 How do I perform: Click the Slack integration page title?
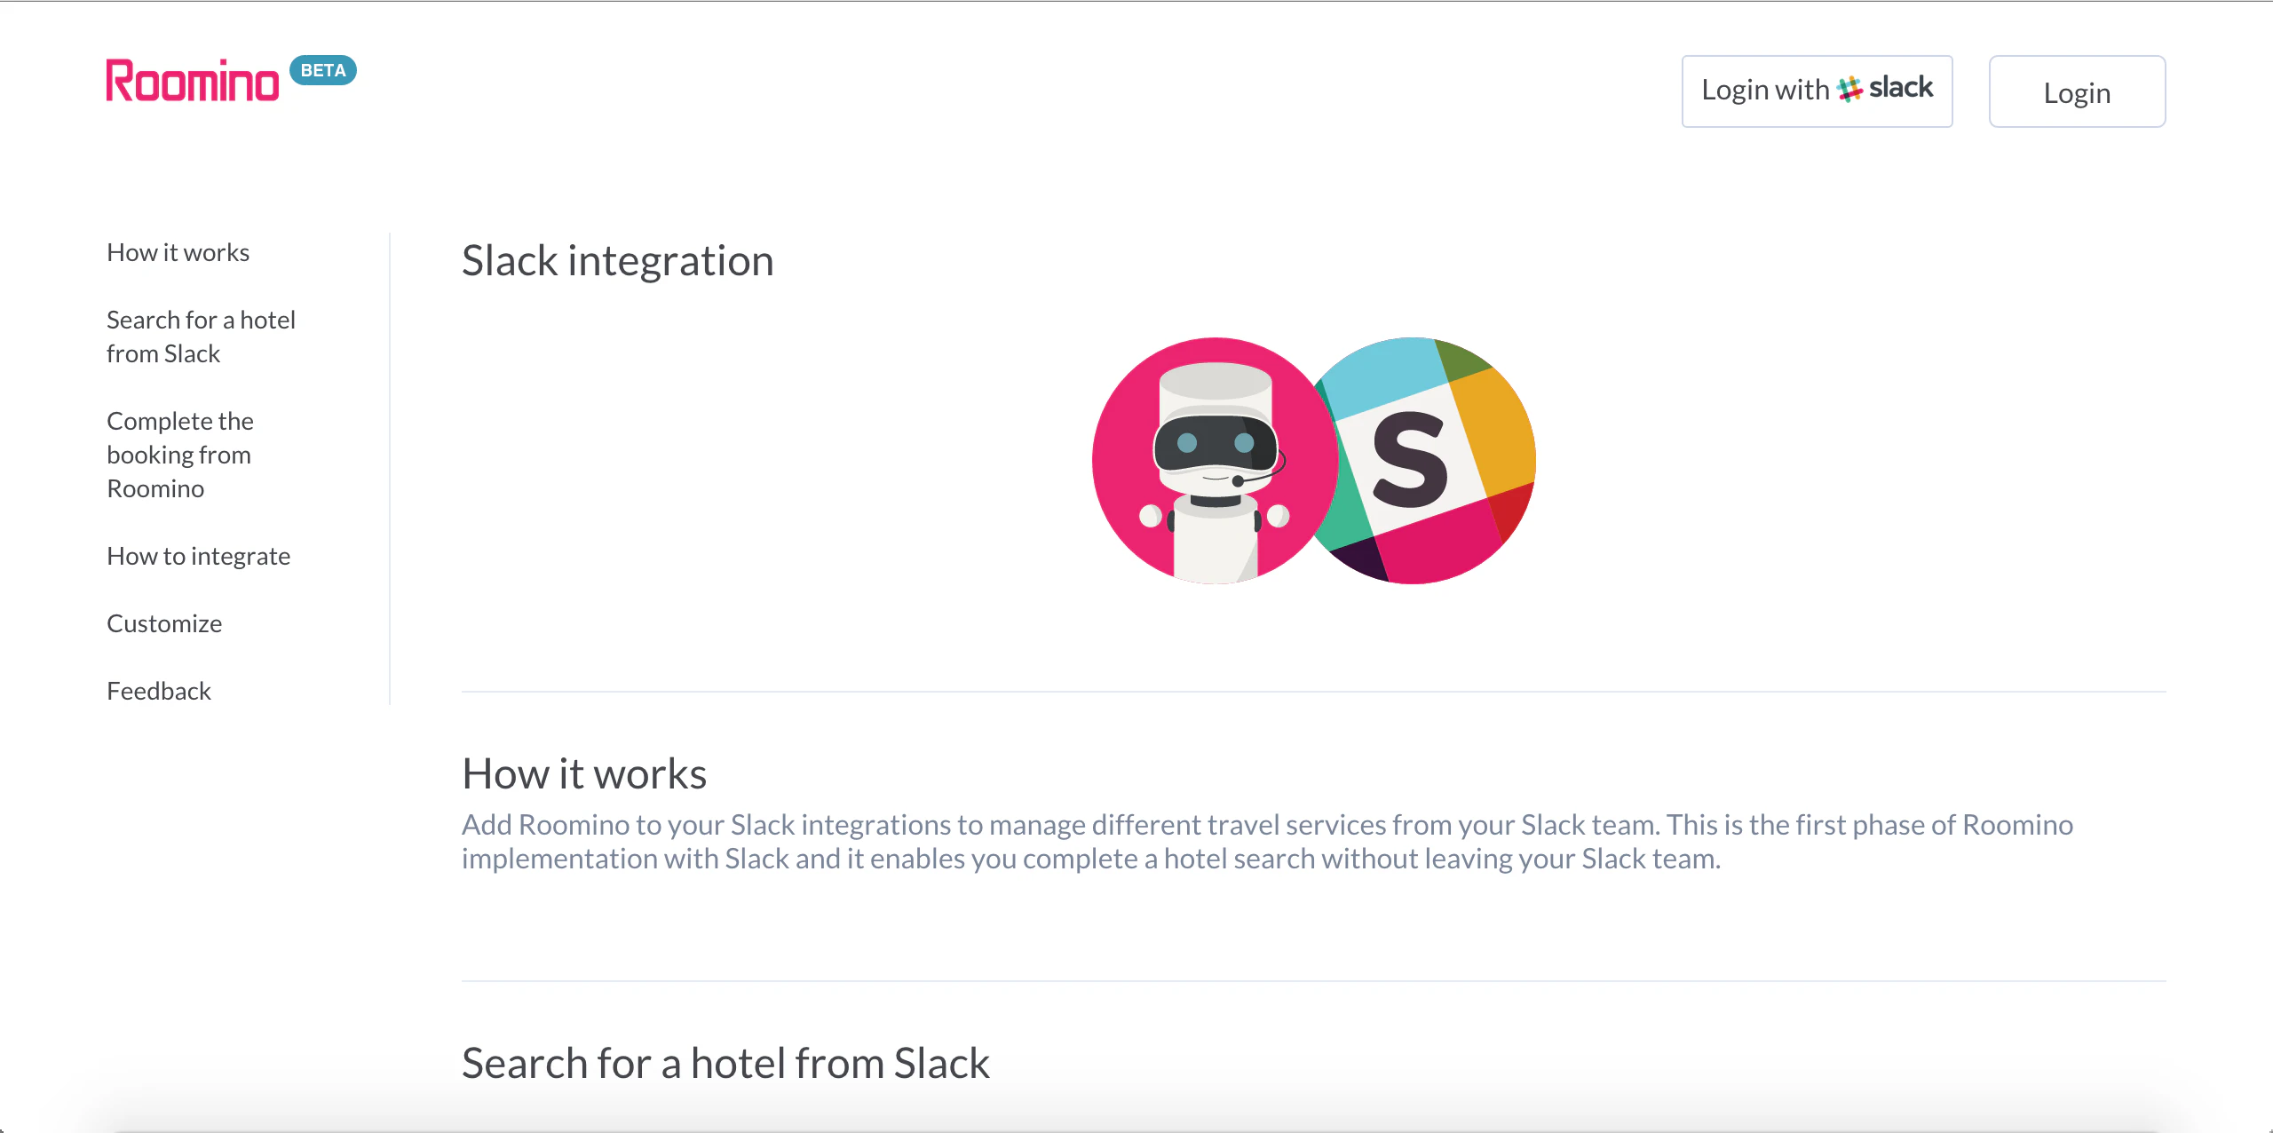[x=617, y=261]
